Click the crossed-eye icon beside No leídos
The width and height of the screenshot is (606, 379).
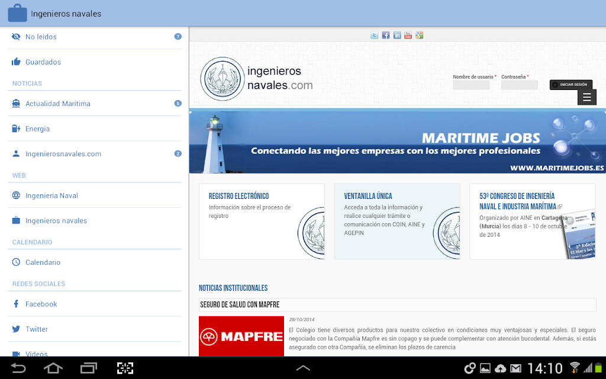[16, 37]
